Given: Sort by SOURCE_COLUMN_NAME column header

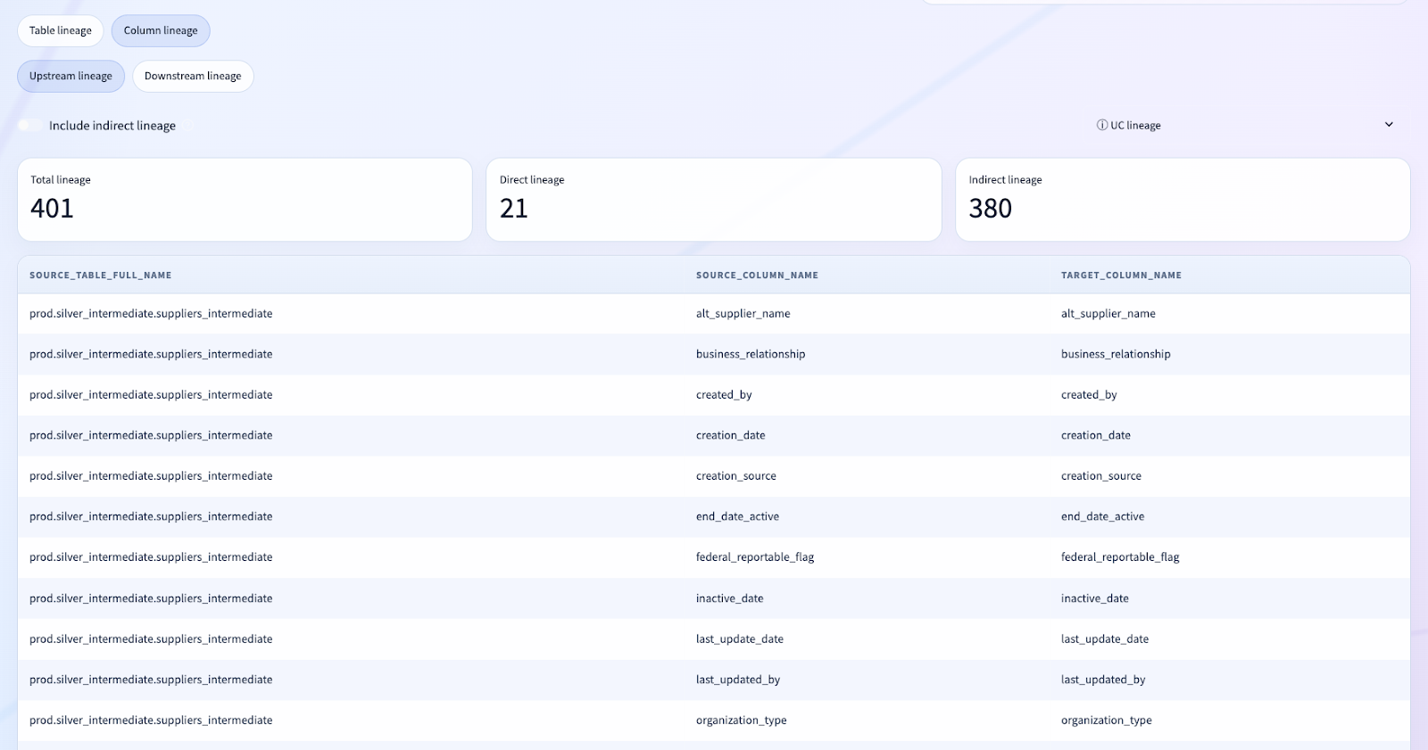Looking at the screenshot, I should (757, 276).
